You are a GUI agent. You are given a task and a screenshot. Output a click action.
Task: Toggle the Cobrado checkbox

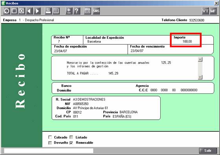tap(50, 137)
